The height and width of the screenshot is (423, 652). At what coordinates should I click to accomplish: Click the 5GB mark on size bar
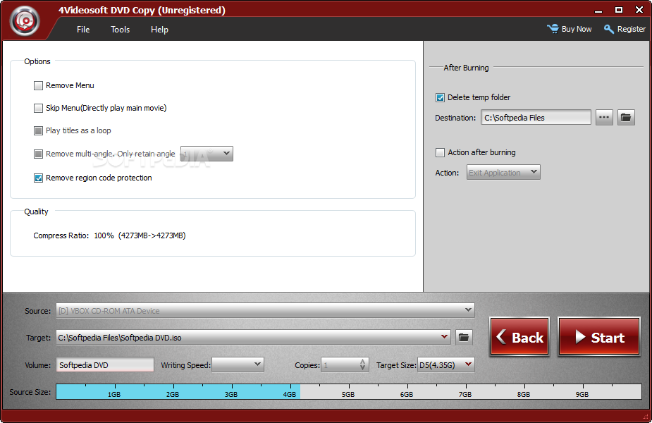click(348, 394)
